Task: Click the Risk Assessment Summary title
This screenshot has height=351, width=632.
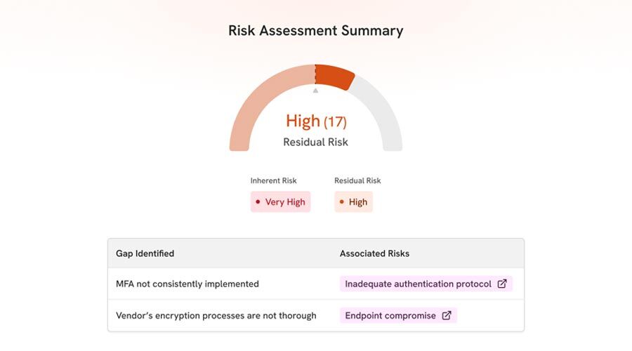Action: [x=316, y=31]
